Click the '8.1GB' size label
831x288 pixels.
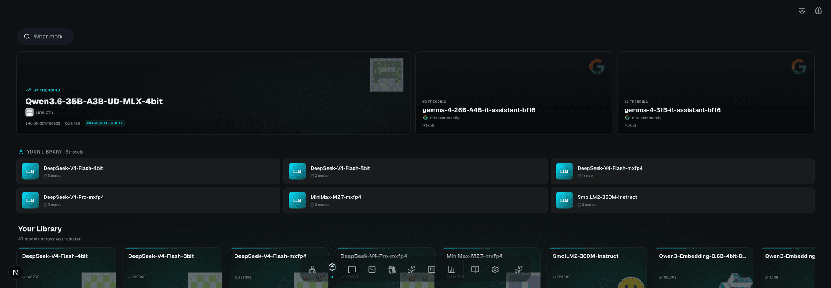tap(773, 278)
